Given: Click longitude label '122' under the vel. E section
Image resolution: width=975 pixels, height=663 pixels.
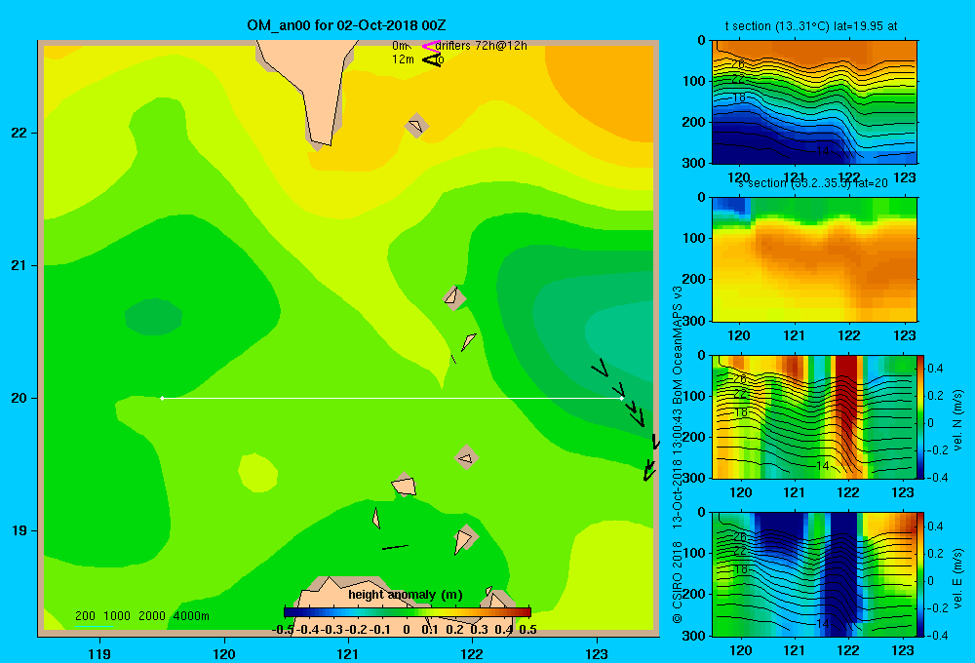Looking at the screenshot, I should (848, 650).
